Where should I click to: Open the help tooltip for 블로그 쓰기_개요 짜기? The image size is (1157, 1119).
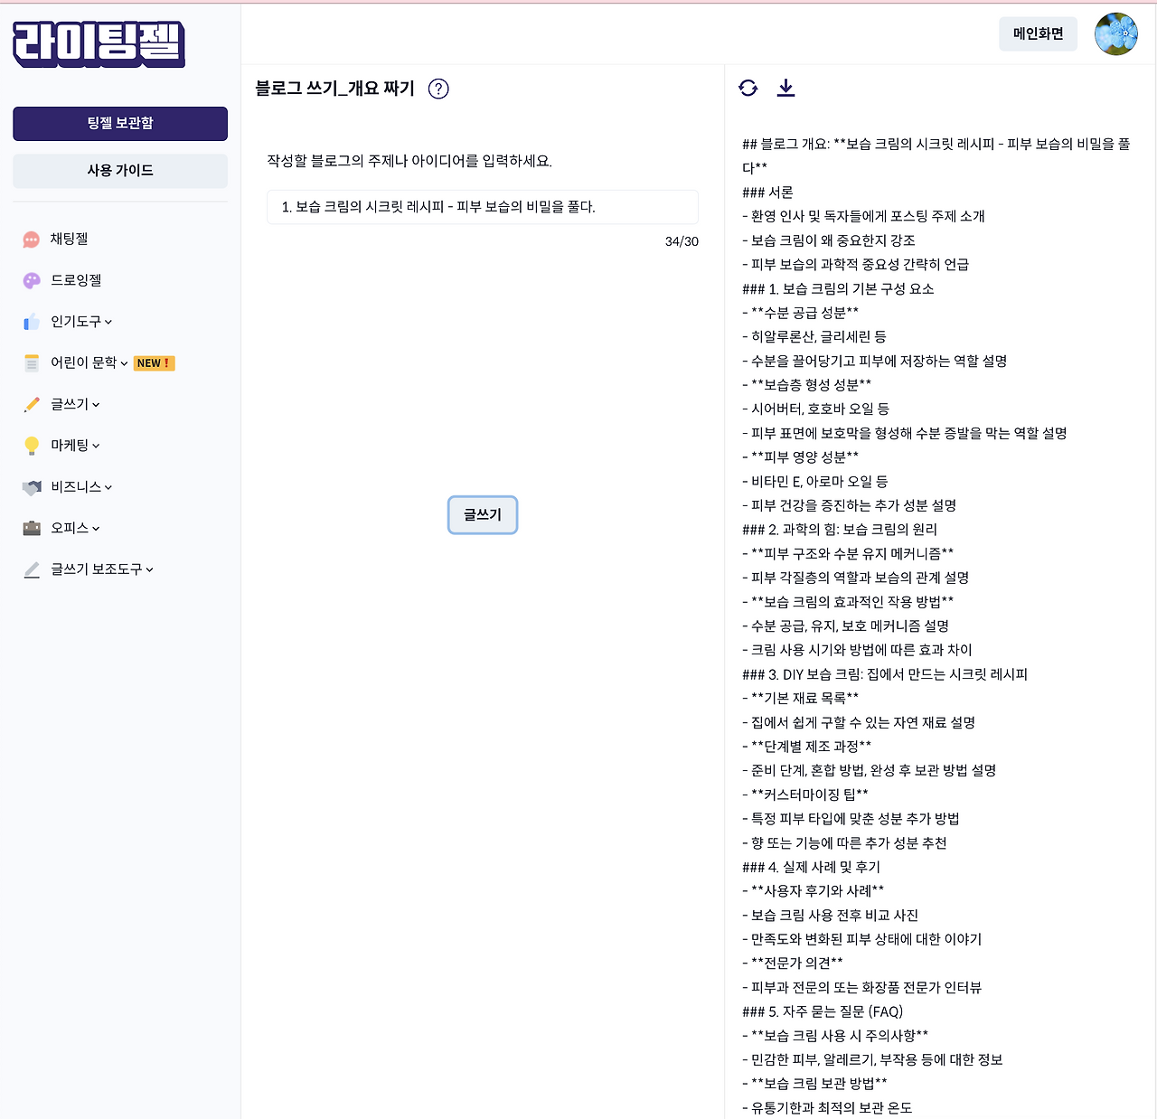438,89
